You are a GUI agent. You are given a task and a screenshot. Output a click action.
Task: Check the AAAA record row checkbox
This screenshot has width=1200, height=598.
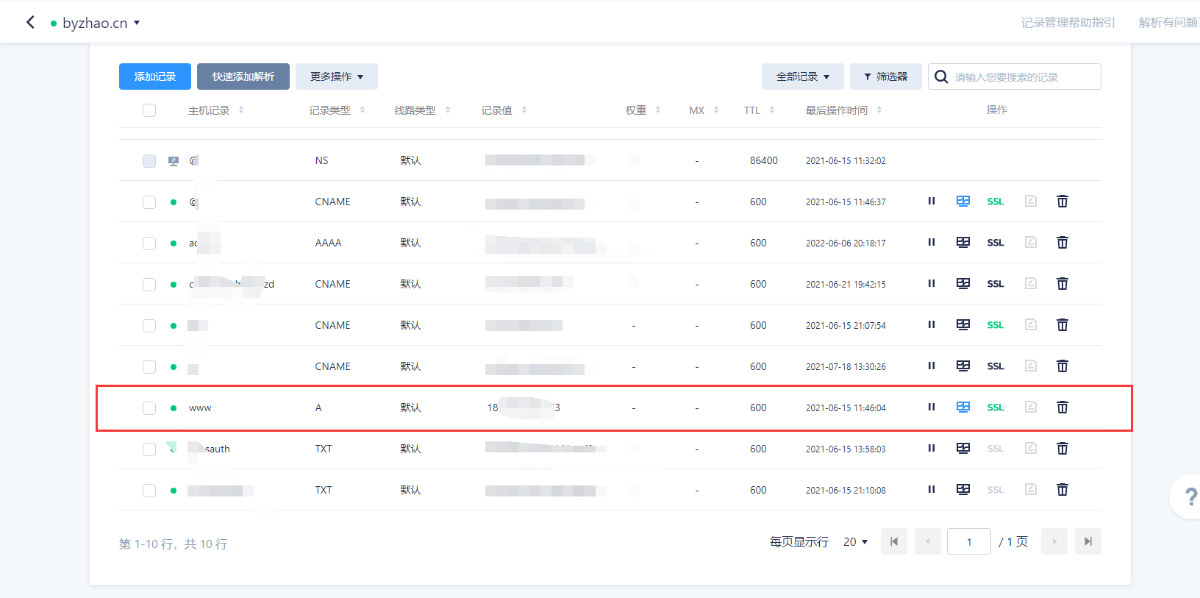[x=149, y=243]
